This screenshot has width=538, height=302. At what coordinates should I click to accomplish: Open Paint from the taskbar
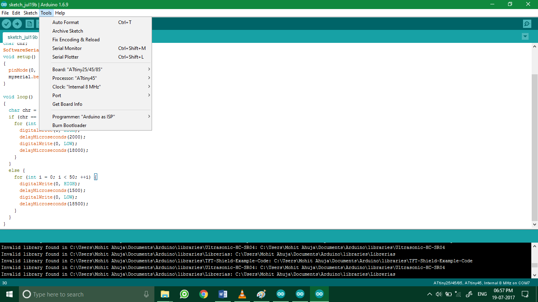click(261, 294)
